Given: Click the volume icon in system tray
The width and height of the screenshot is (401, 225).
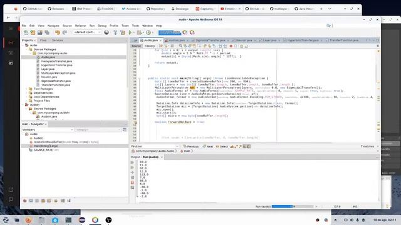Looking at the screenshot, I should [x=352, y=220].
